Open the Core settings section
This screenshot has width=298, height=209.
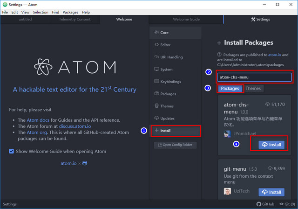tap(164, 33)
